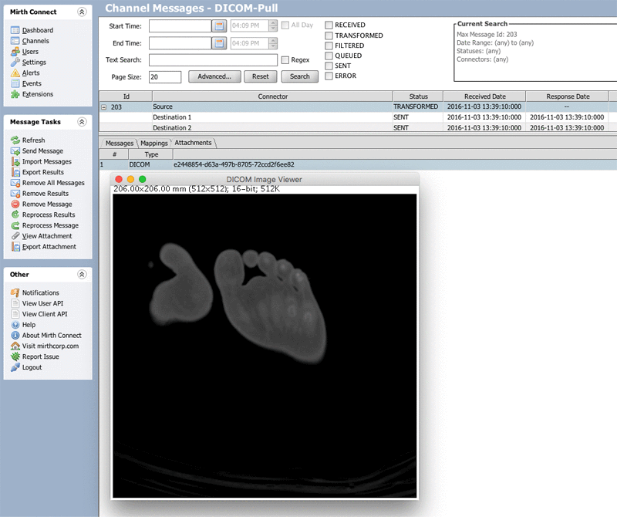This screenshot has width=617, height=517.
Task: Click the Search button
Action: pyautogui.click(x=300, y=76)
